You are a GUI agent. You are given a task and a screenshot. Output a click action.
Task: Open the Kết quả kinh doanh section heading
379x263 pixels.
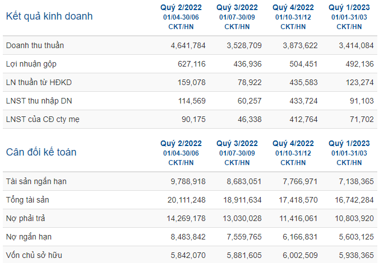(49, 16)
